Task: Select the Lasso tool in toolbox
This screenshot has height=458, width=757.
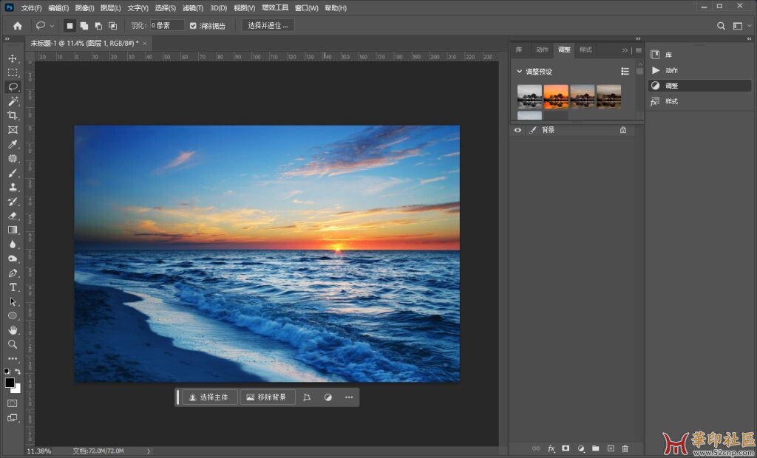Action: (13, 87)
